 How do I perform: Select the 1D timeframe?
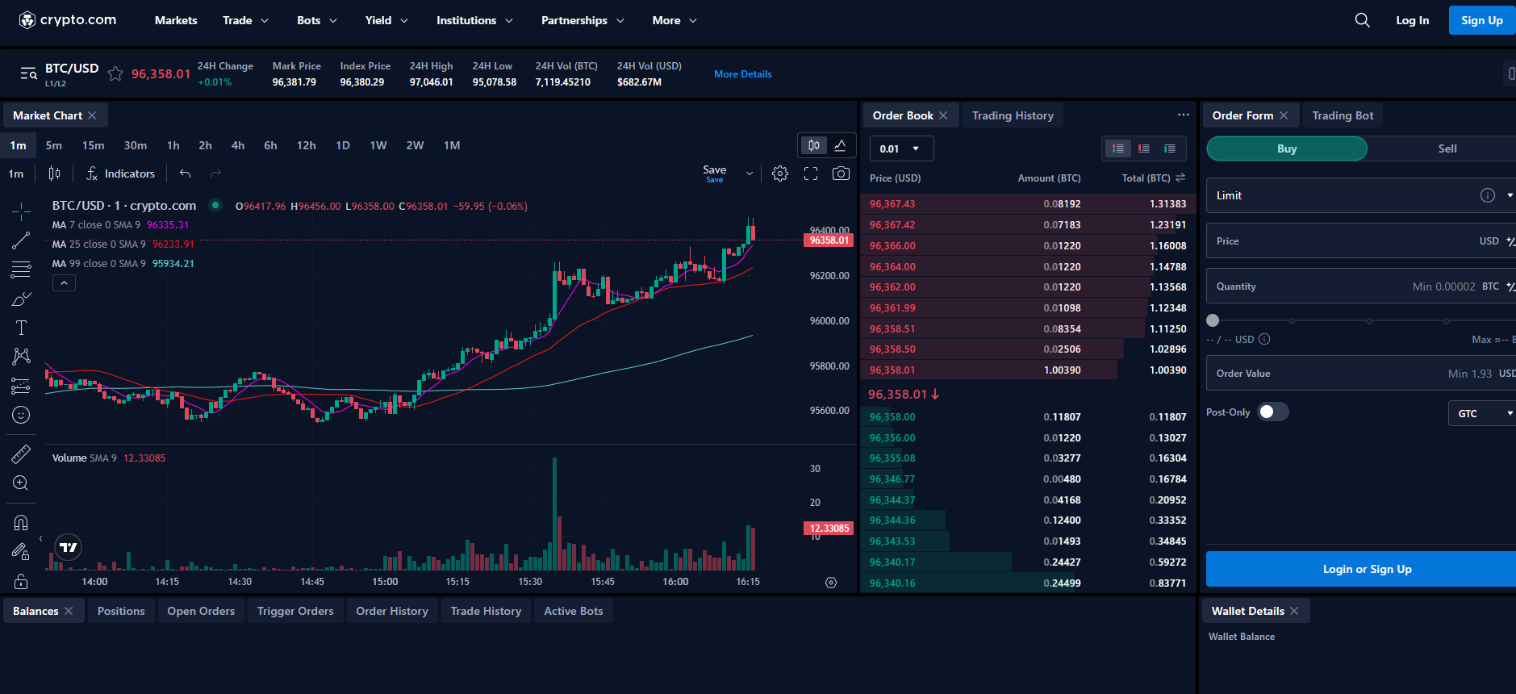pyautogui.click(x=343, y=145)
